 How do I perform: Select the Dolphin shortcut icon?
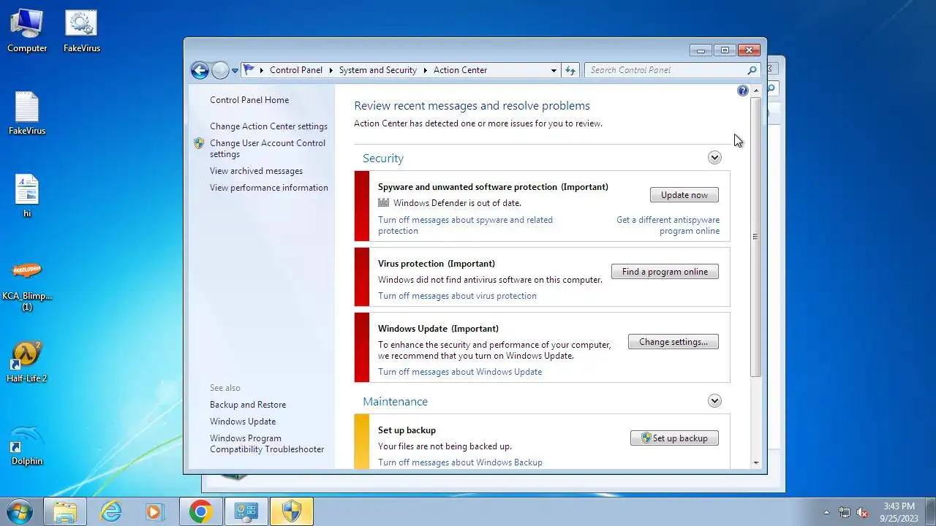[x=27, y=444]
